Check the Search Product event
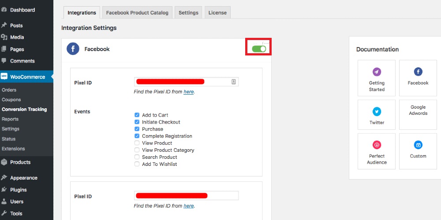The width and height of the screenshot is (441, 220). (137, 157)
